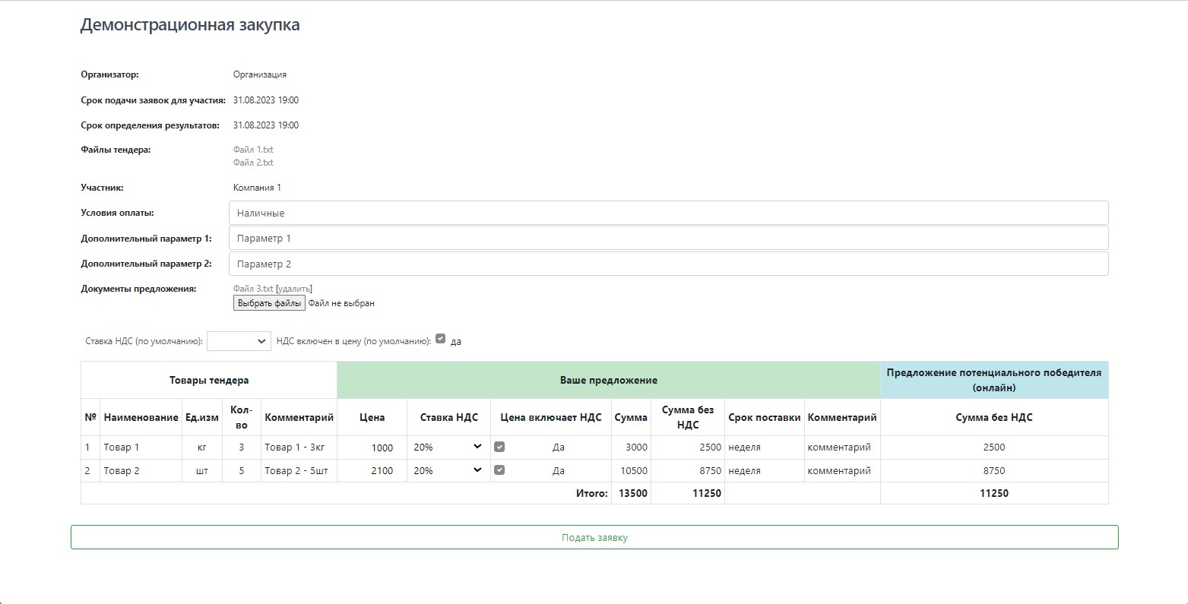Click the Цена field for Товар 2
1188x604 pixels.
[372, 470]
